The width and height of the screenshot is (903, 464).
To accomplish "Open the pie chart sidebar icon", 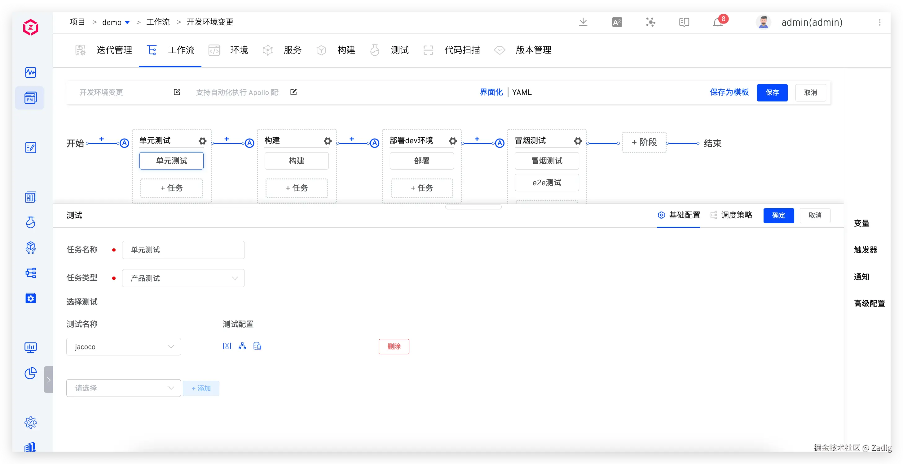I will pyautogui.click(x=30, y=373).
